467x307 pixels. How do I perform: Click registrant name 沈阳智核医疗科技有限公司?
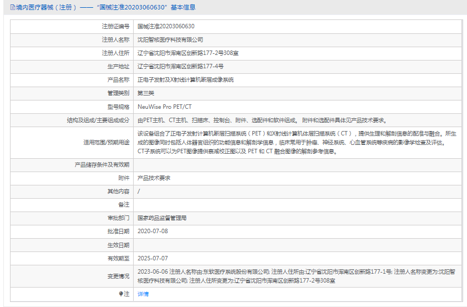pos(170,39)
